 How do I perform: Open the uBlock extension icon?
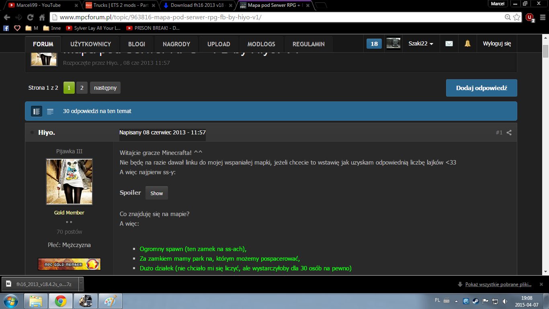click(530, 17)
